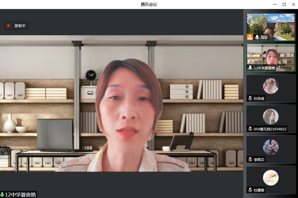Click the 054童元启21034022 name label
298x198 pixels.
[270, 129]
